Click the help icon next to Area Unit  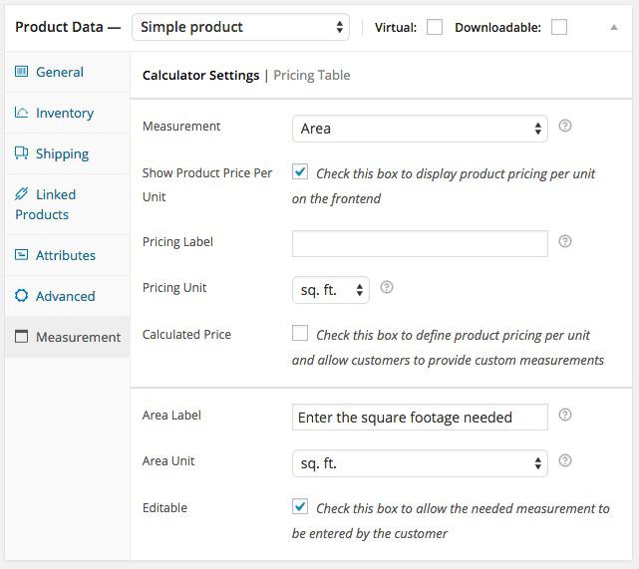565,461
